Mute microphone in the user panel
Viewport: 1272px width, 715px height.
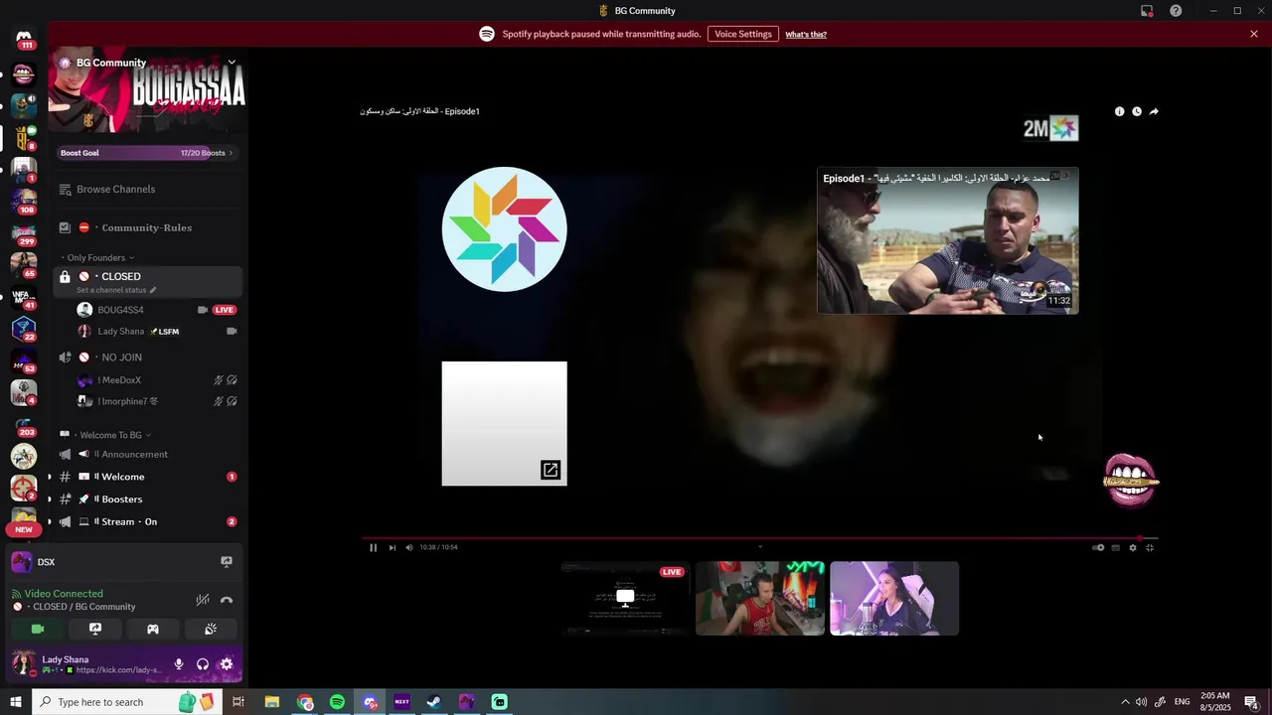[179, 664]
